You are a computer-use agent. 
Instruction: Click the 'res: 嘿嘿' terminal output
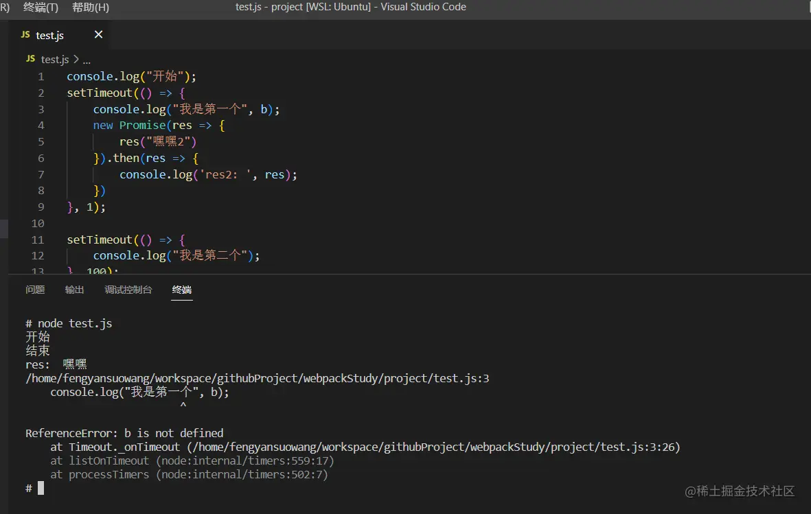tap(56, 364)
